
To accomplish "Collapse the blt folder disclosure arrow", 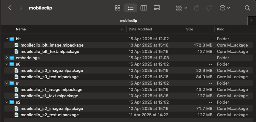I will click(7, 39).
